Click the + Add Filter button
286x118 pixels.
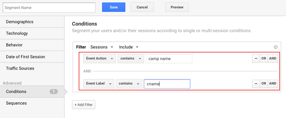pos(83,105)
